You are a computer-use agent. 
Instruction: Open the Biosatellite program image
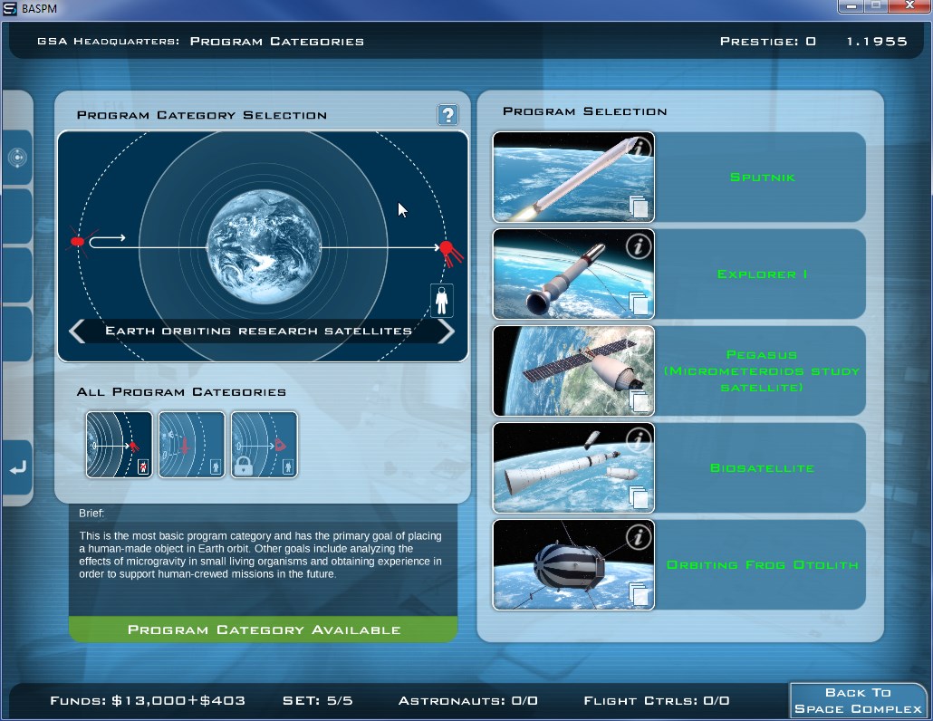coord(573,468)
